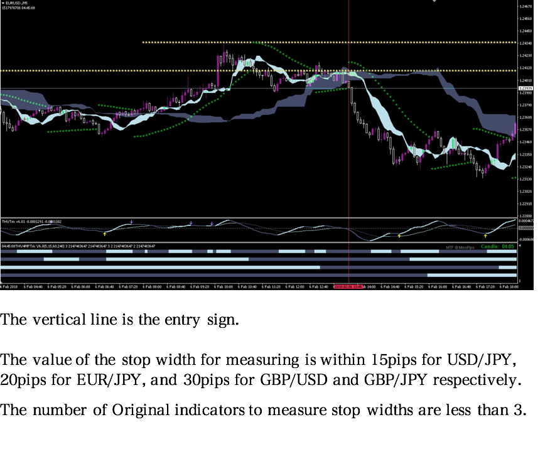Click the 6 Feb 06:00 time label
Screen dimensions: 555x476
pos(81,286)
